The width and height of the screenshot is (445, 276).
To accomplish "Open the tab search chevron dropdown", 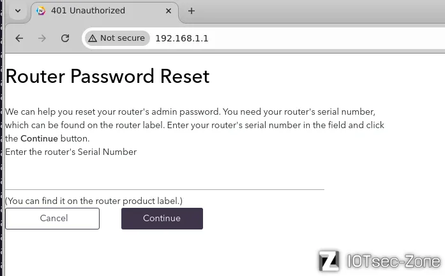I will point(18,11).
